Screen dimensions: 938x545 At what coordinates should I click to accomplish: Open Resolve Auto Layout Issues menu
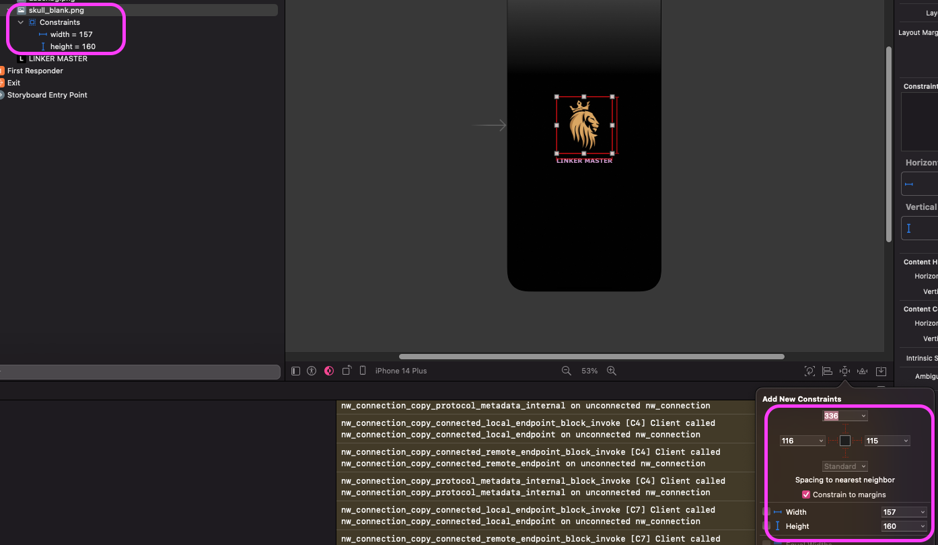[862, 371]
